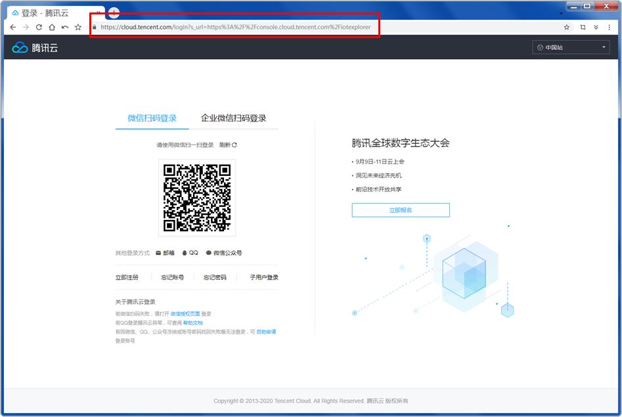Switch to 企业微信扫码登录 tab

(x=234, y=118)
